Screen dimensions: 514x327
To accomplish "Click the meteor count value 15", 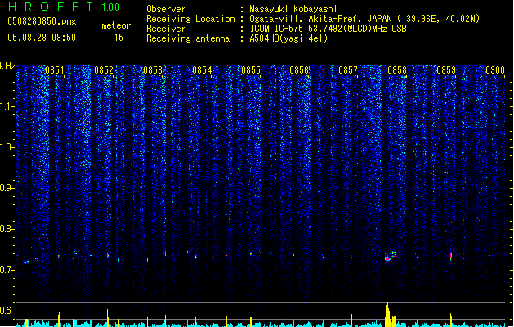I will [x=118, y=38].
